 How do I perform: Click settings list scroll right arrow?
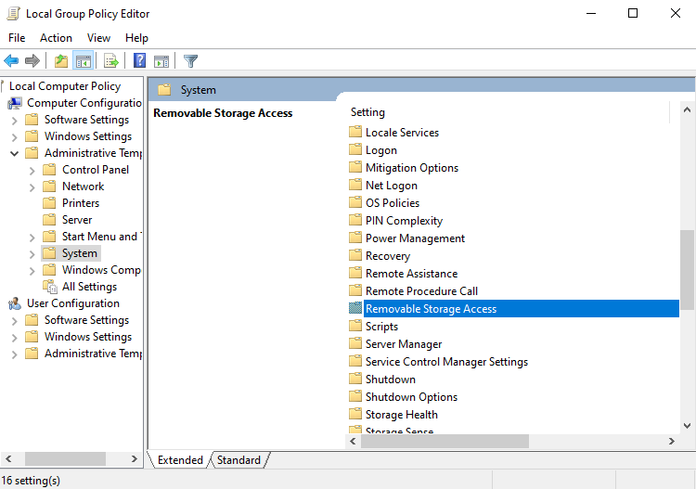(672, 441)
